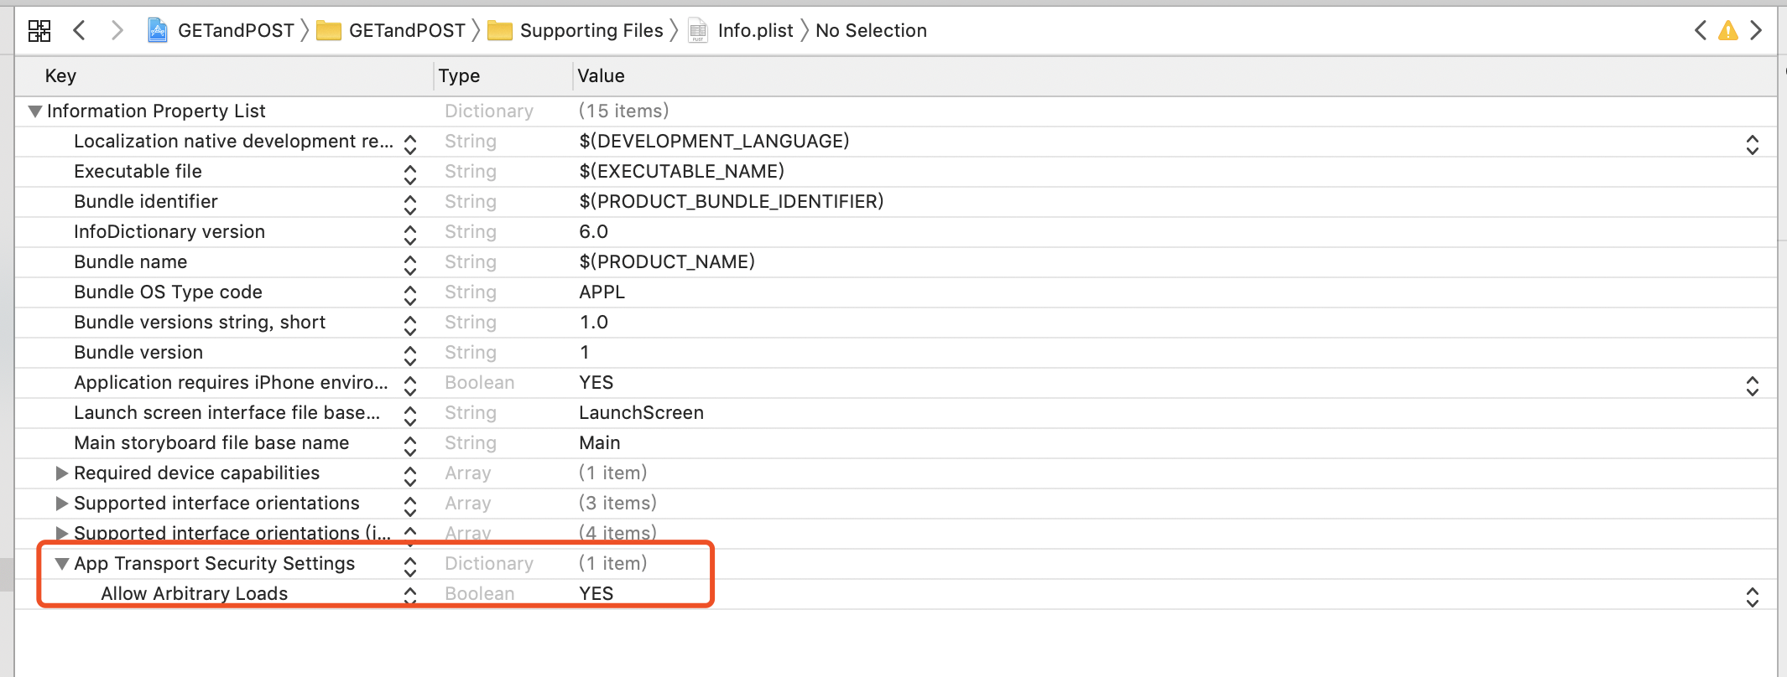Click the 6.0 version value
This screenshot has height=677, width=1787.
click(x=593, y=232)
